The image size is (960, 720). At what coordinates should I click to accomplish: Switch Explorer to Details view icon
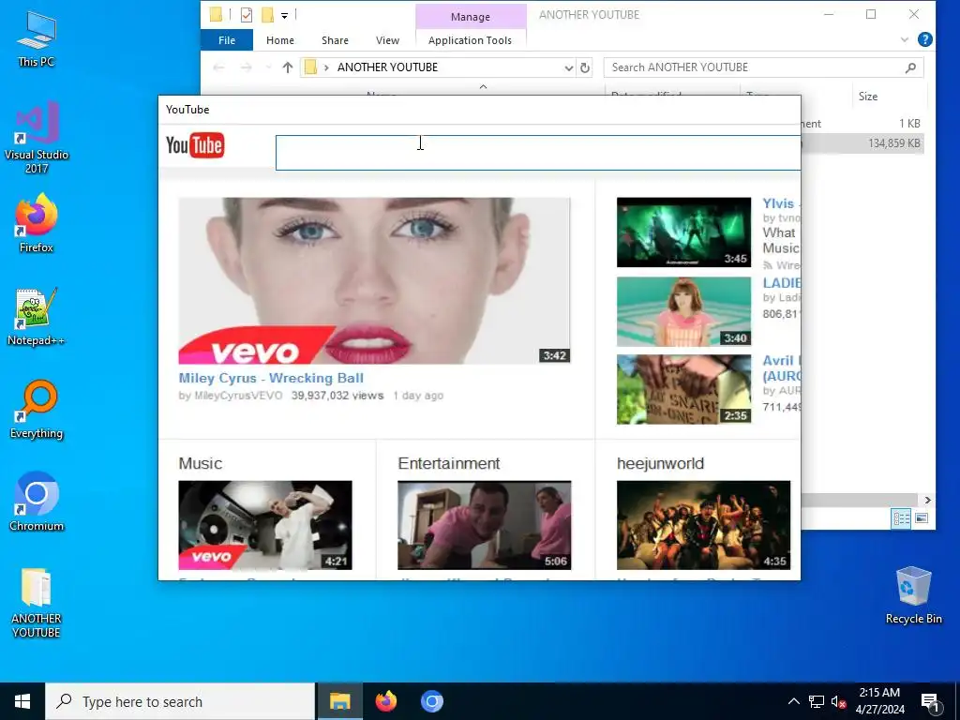pos(901,518)
